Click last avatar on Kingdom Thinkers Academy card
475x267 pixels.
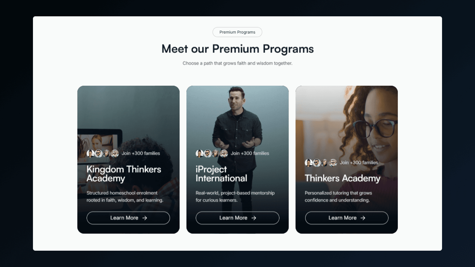coord(115,153)
